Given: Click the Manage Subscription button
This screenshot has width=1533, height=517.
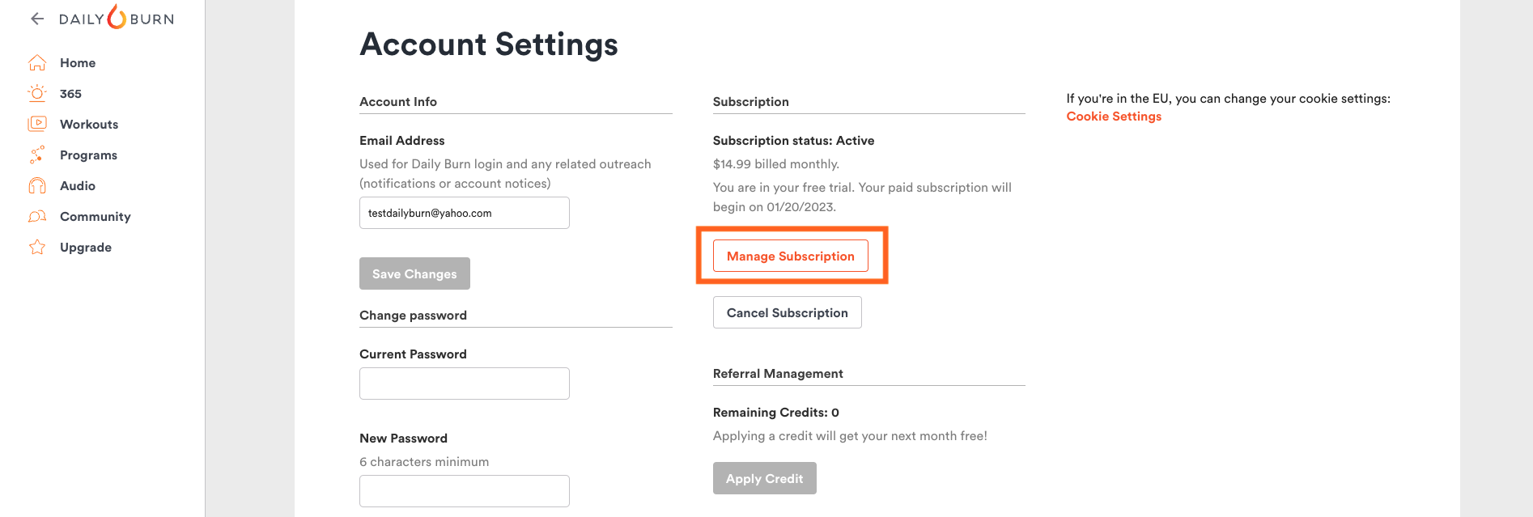Looking at the screenshot, I should (x=791, y=256).
